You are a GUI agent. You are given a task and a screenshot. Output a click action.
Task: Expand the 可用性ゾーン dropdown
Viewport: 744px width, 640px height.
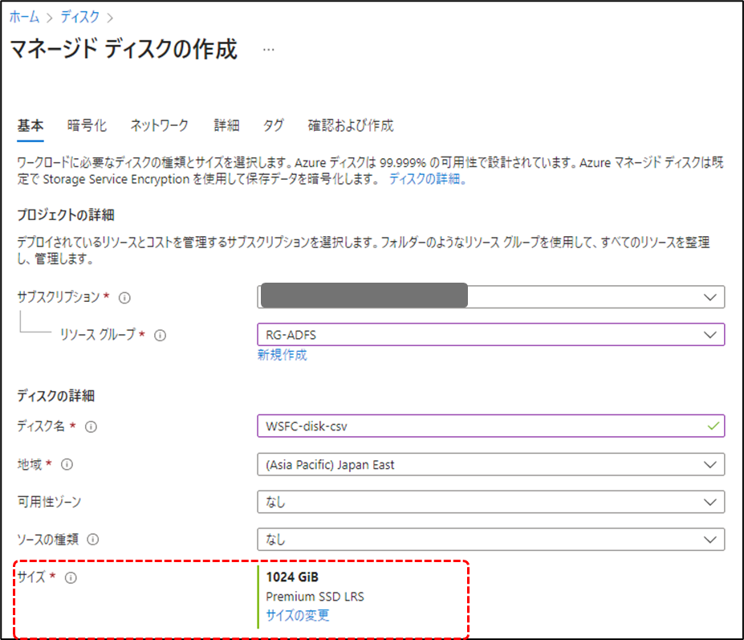pyautogui.click(x=491, y=502)
